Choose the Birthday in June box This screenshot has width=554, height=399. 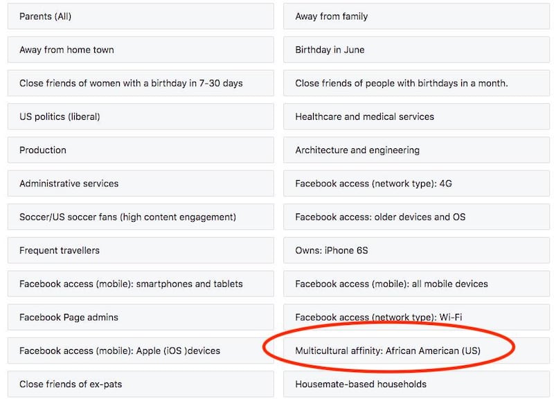point(415,50)
